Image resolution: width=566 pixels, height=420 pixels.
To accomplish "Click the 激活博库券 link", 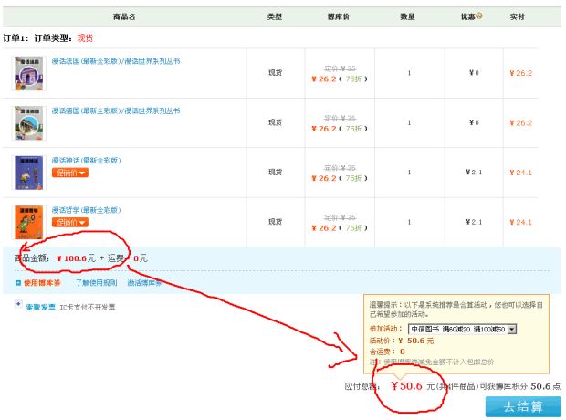I will click(144, 283).
